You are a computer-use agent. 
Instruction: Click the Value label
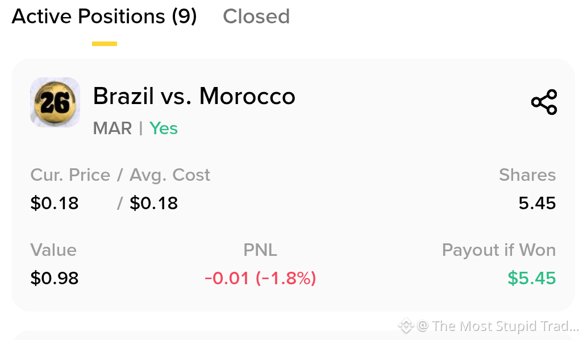pos(53,250)
